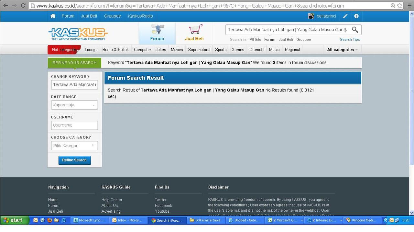Open the Date Range Kapan saja dropdown
414x232 pixels.
point(74,105)
